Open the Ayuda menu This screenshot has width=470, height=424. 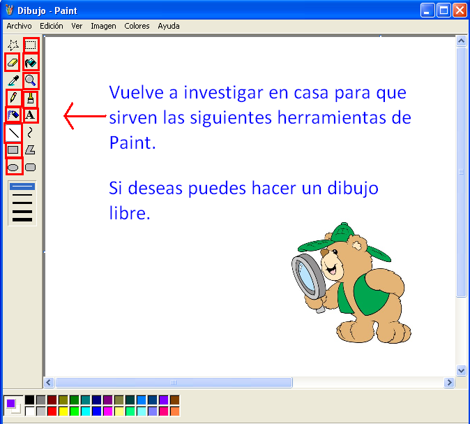169,26
